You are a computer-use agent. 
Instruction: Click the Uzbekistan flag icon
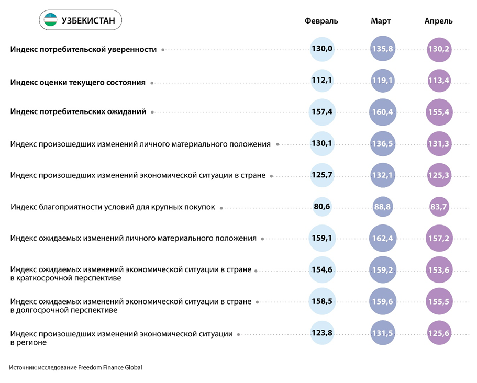coord(50,21)
